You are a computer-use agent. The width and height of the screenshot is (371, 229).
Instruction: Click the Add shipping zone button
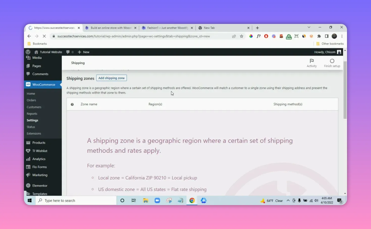[x=111, y=78]
